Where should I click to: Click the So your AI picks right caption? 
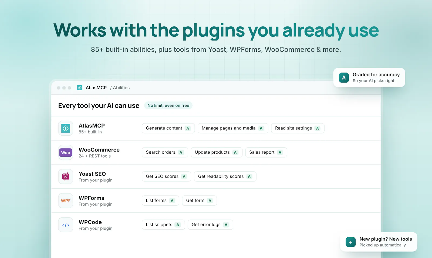click(373, 81)
